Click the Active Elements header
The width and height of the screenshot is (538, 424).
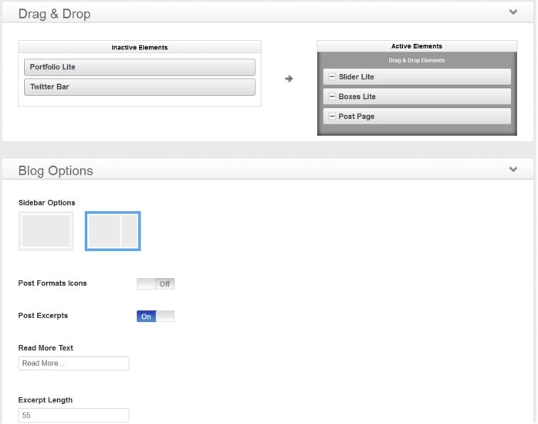click(417, 46)
